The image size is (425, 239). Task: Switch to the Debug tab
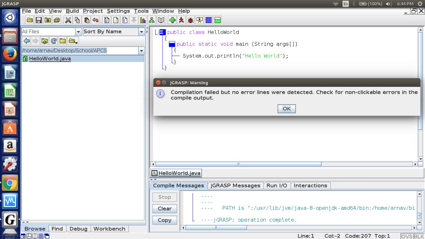[78, 229]
